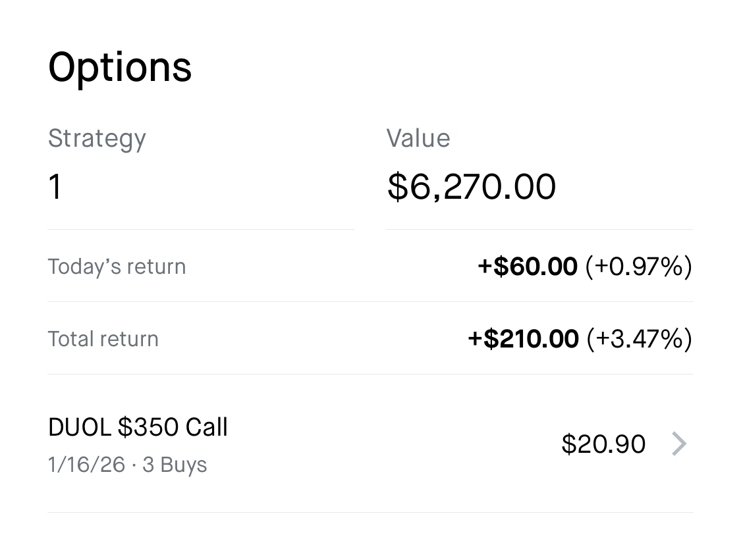Click the 1/16/26 expiration date
This screenshot has height=541, width=741.
86,465
